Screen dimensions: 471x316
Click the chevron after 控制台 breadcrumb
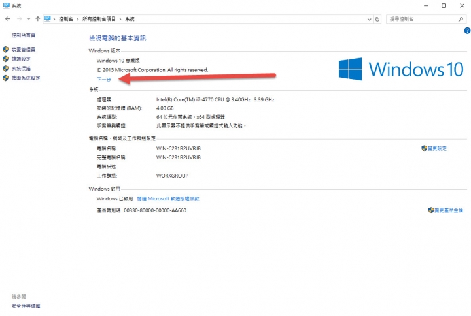coord(78,19)
